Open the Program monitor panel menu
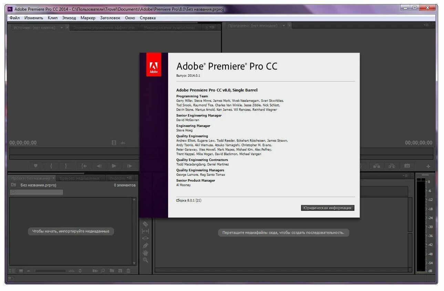 coord(426,25)
